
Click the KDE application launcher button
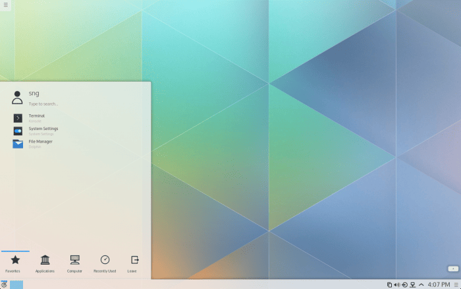coord(4,284)
